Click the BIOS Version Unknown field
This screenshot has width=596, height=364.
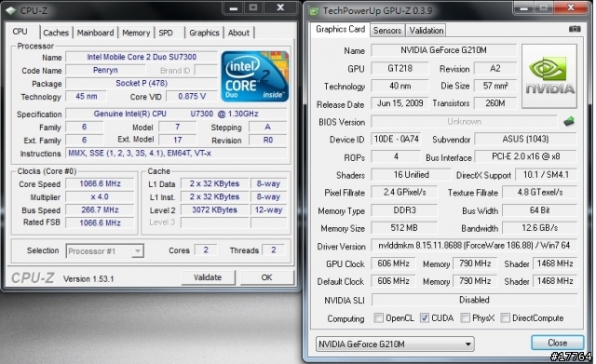(x=464, y=122)
